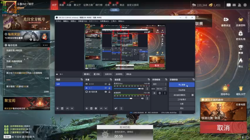Adjust transition duration 300 ms stepper
The image size is (250, 140).
point(165,89)
